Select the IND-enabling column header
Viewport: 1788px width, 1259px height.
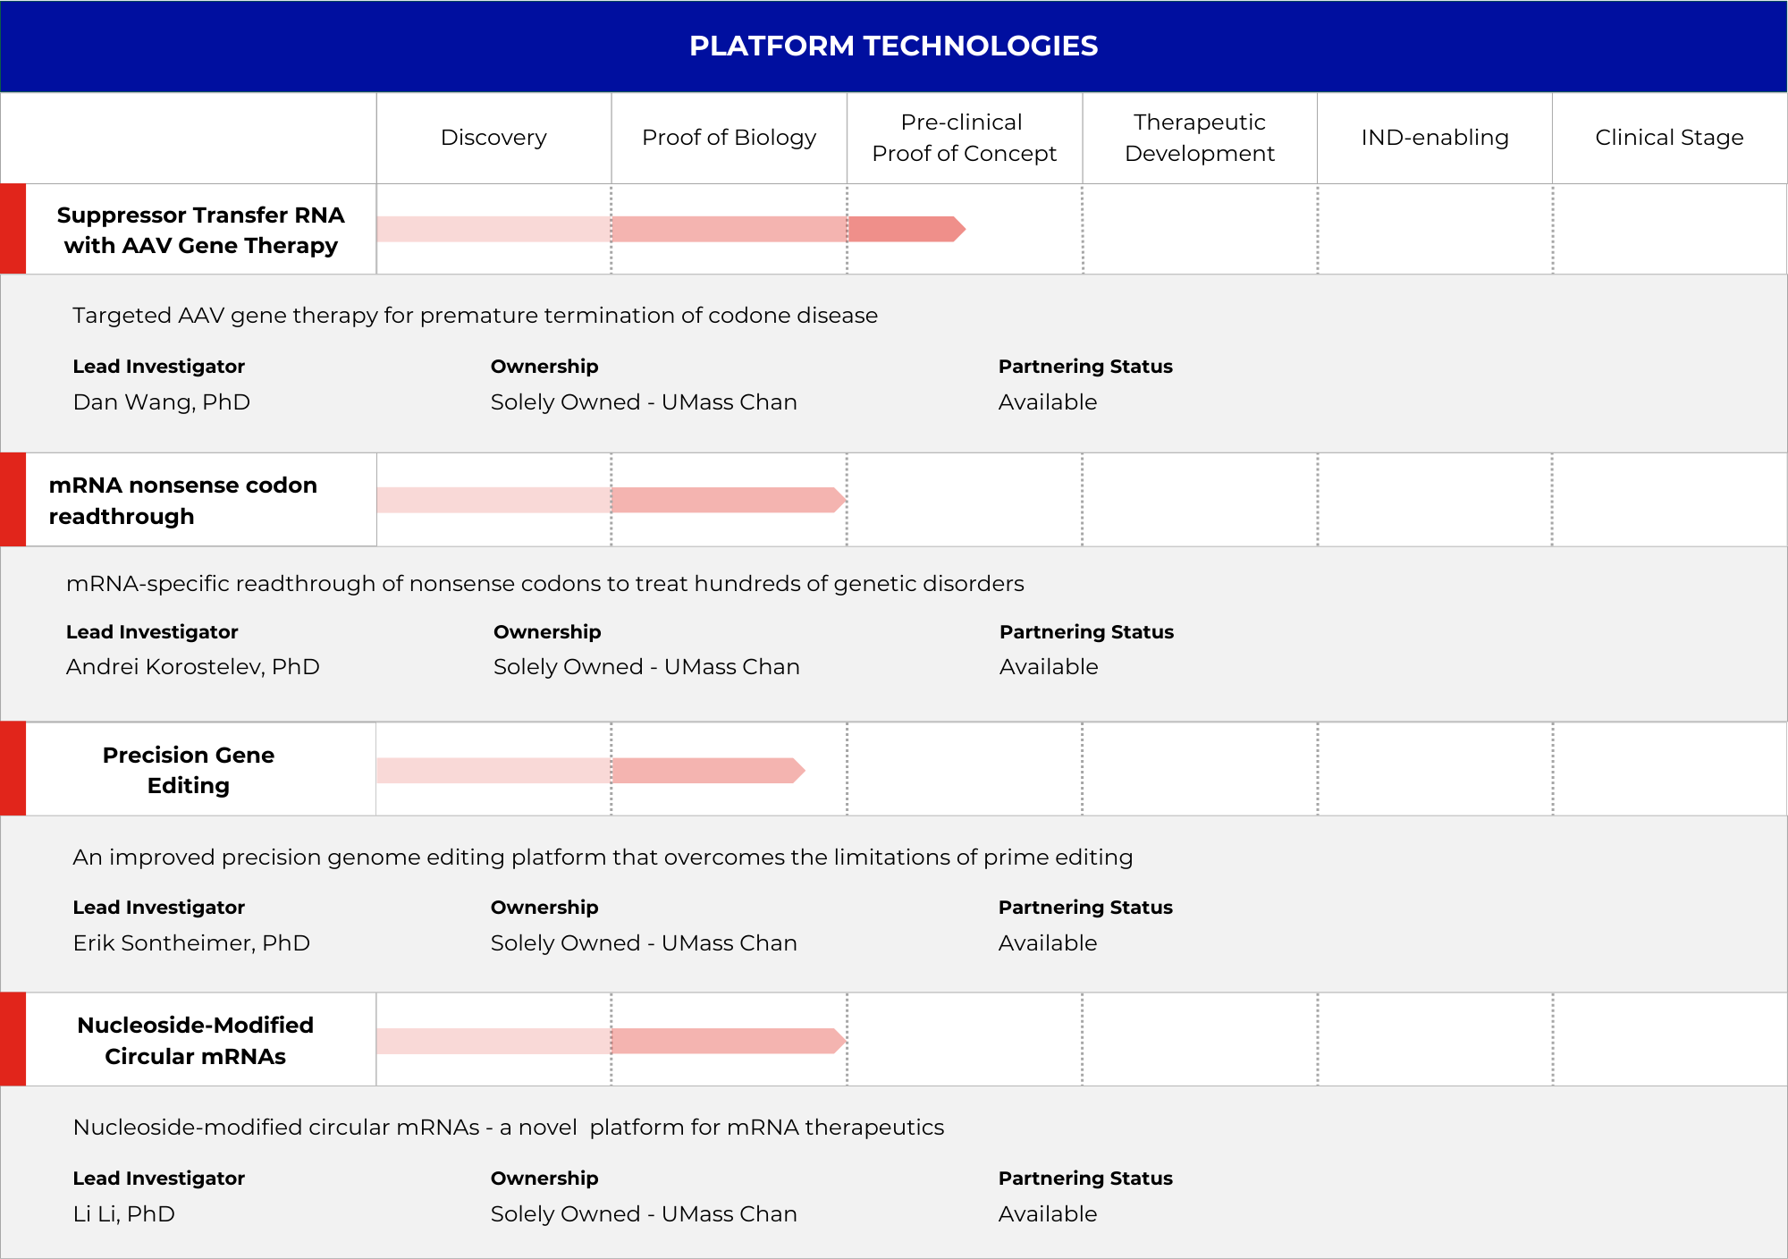pyautogui.click(x=1434, y=138)
